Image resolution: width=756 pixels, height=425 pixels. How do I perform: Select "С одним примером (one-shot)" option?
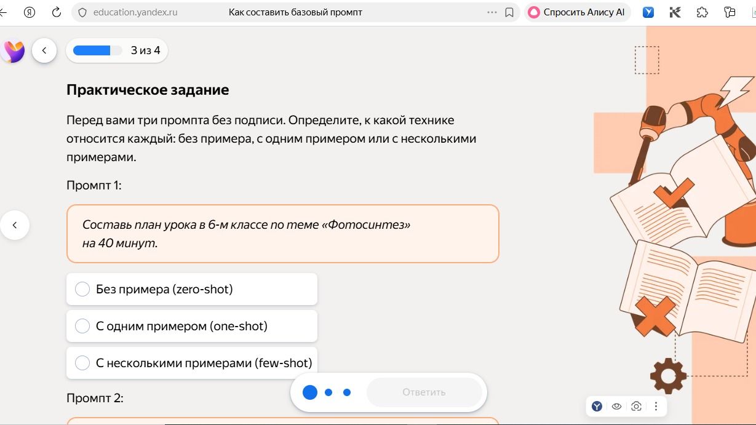click(x=192, y=326)
